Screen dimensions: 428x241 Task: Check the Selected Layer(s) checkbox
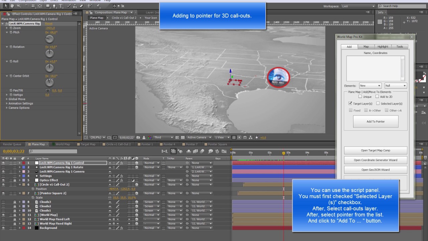click(378, 103)
